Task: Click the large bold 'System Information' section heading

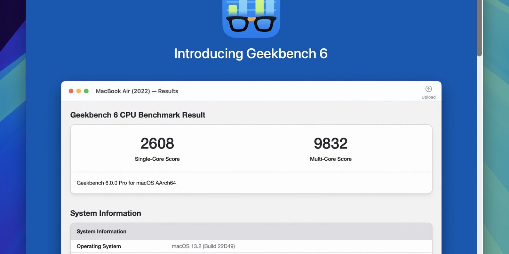Action: (106, 213)
